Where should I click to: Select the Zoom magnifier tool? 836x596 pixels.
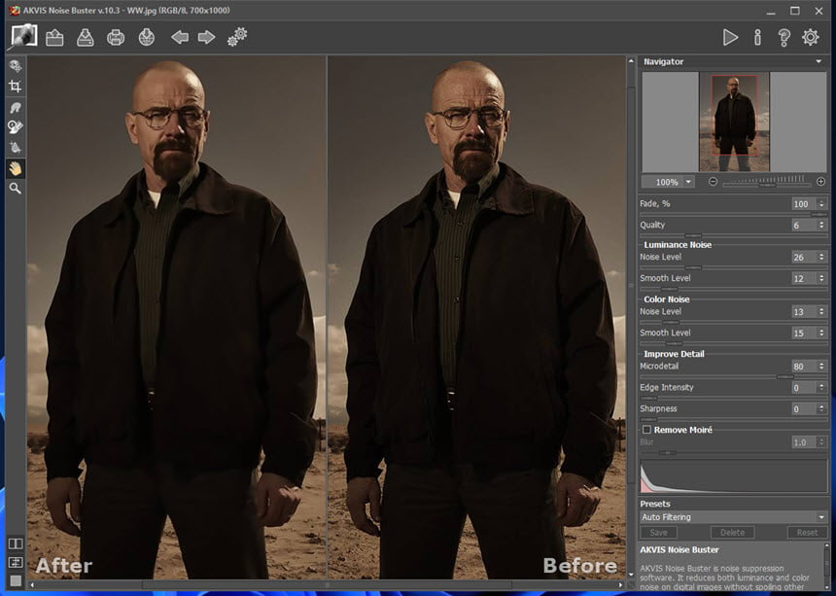(15, 189)
